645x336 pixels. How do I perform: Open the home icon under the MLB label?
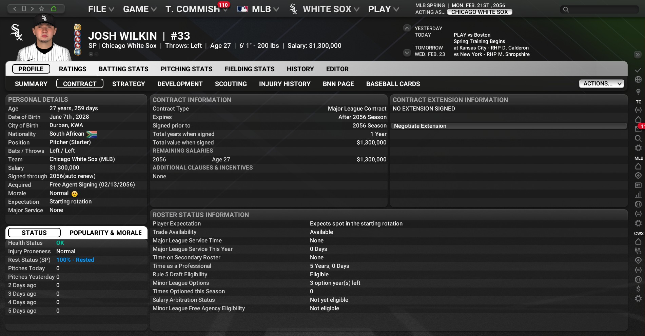click(x=638, y=166)
